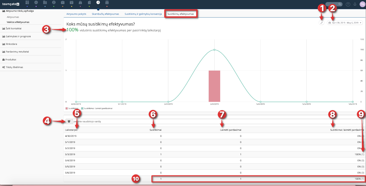
Task: Click the pink bar for 5/3/2019
Action: (x=214, y=86)
